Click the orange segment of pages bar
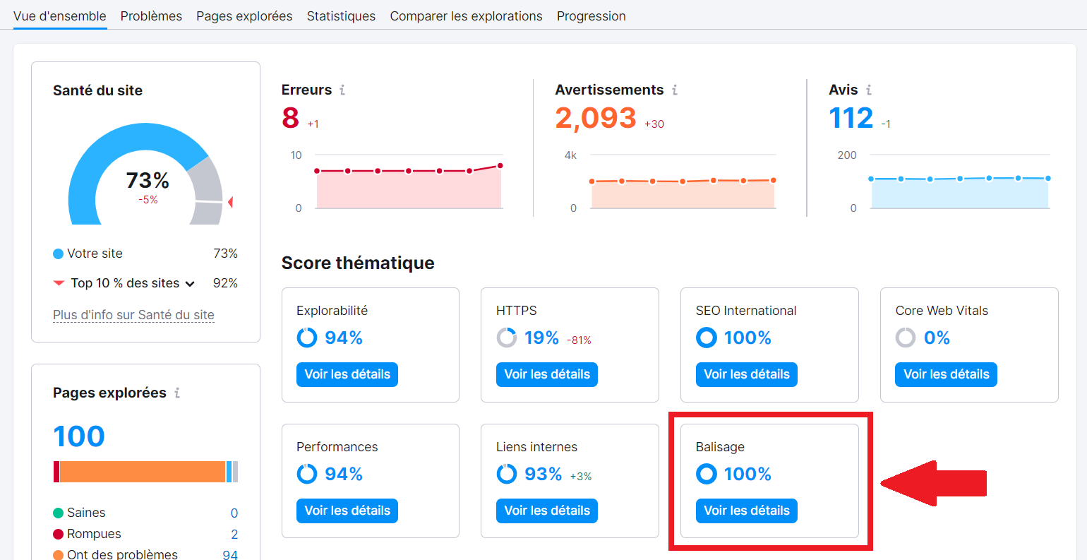The width and height of the screenshot is (1087, 560). pyautogui.click(x=143, y=472)
